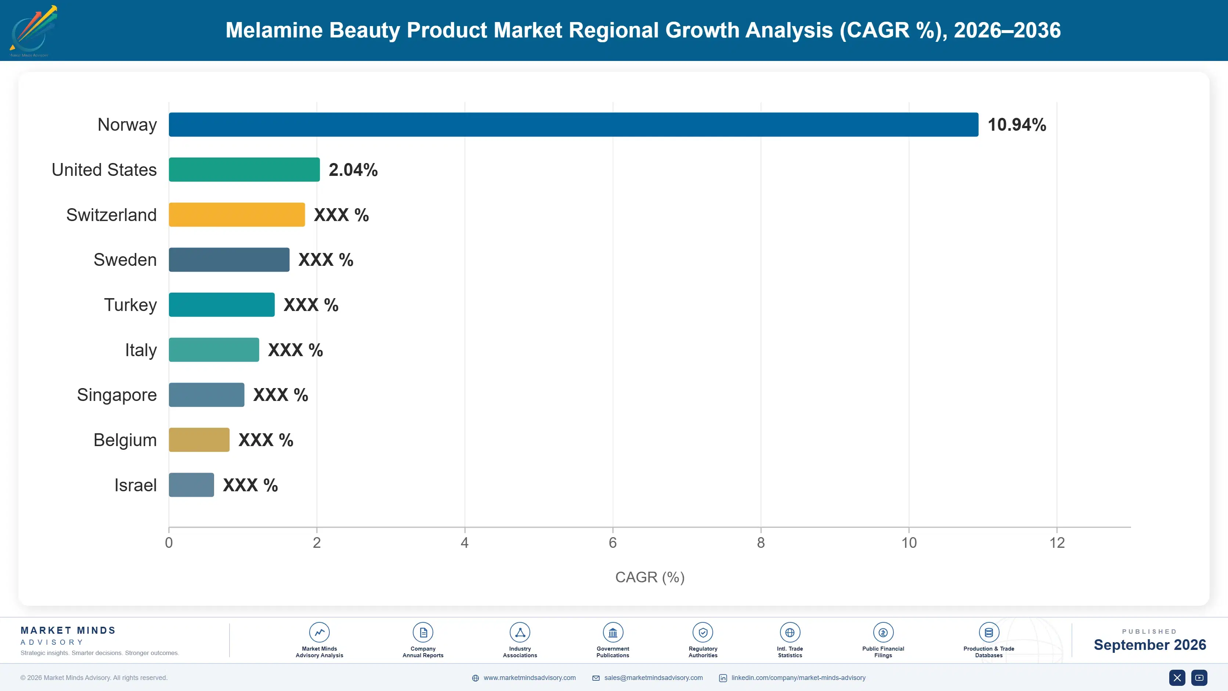This screenshot has height=691, width=1228.
Task: Click the Singapore axis label
Action: [117, 395]
